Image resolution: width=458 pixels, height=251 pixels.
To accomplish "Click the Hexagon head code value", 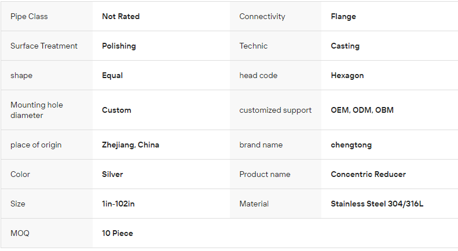I will click(347, 76).
